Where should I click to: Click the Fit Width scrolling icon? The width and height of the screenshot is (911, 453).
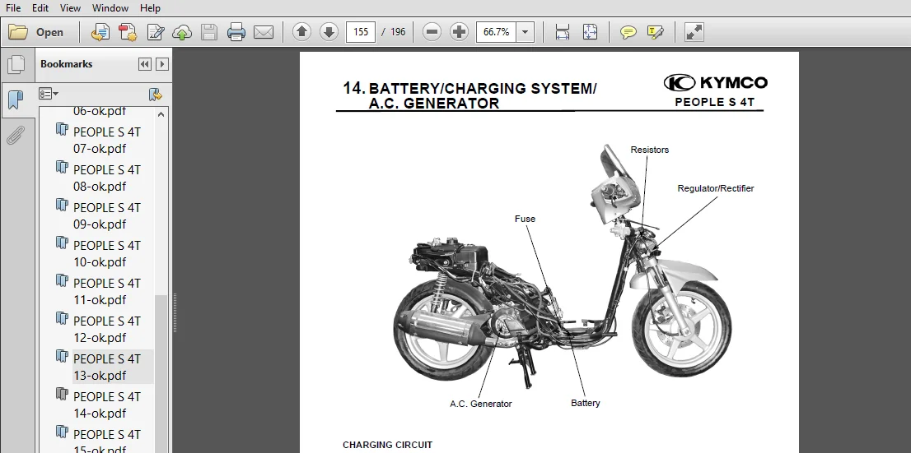(x=563, y=32)
